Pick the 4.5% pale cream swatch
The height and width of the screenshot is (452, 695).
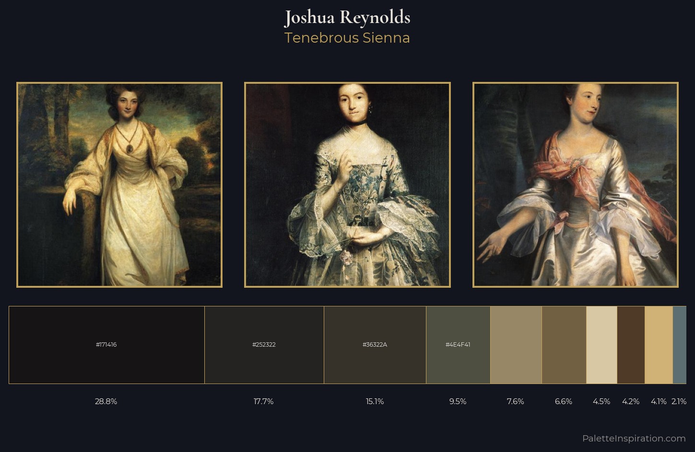click(x=601, y=345)
